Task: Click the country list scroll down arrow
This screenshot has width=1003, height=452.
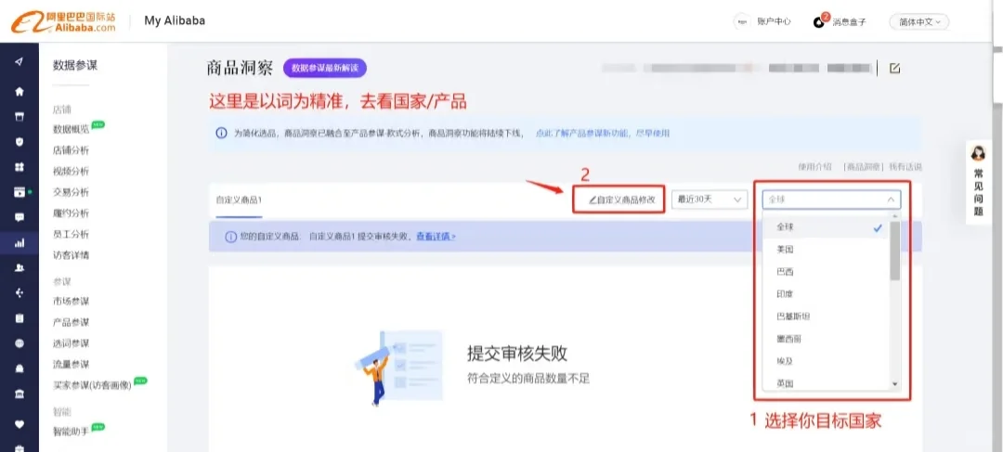Action: pyautogui.click(x=895, y=384)
